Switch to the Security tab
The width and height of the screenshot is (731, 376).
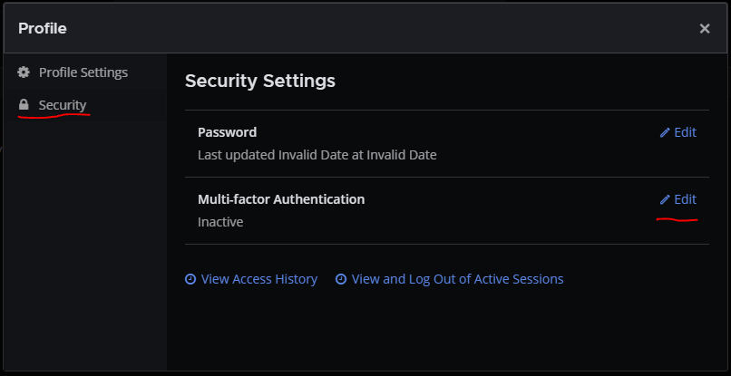coord(62,105)
